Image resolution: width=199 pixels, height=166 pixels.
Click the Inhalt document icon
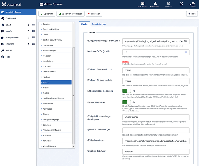[x=3, y=25]
